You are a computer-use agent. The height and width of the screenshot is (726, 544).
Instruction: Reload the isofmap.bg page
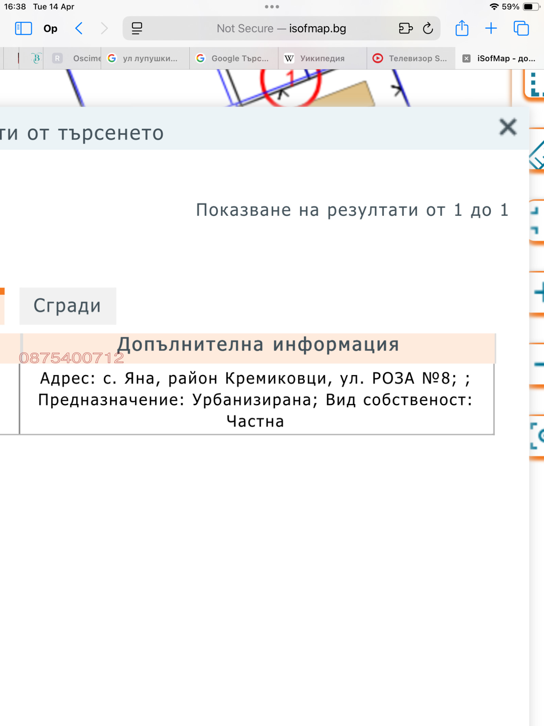[x=428, y=28]
